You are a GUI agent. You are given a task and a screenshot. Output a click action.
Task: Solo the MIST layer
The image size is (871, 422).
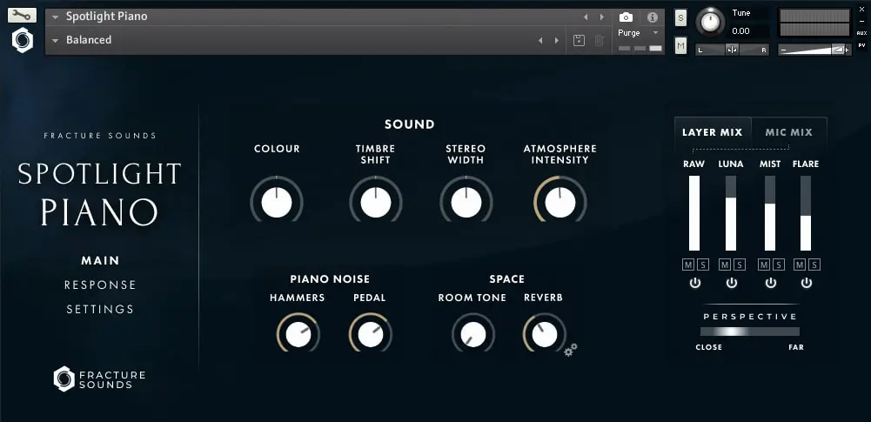point(778,265)
